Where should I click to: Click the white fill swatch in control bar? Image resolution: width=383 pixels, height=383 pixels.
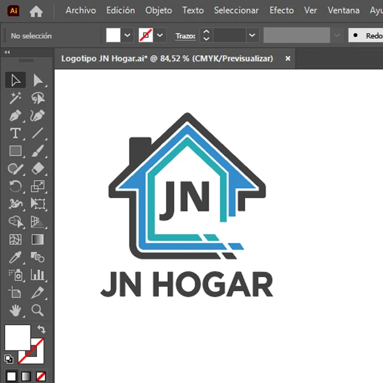coord(113,35)
